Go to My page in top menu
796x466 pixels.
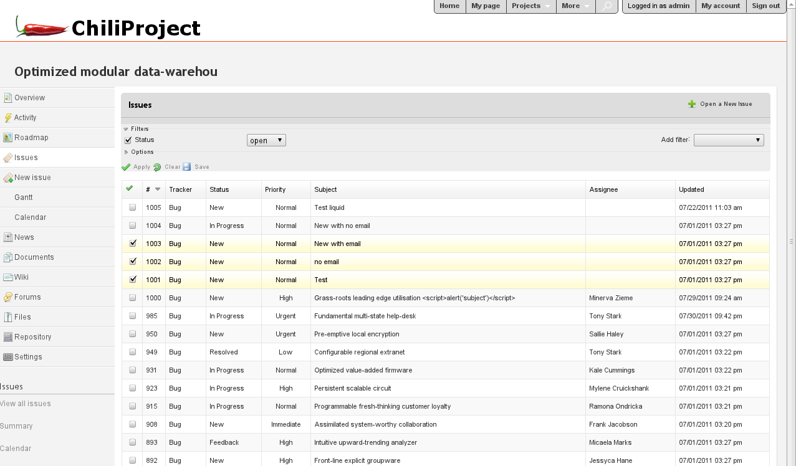pos(486,6)
